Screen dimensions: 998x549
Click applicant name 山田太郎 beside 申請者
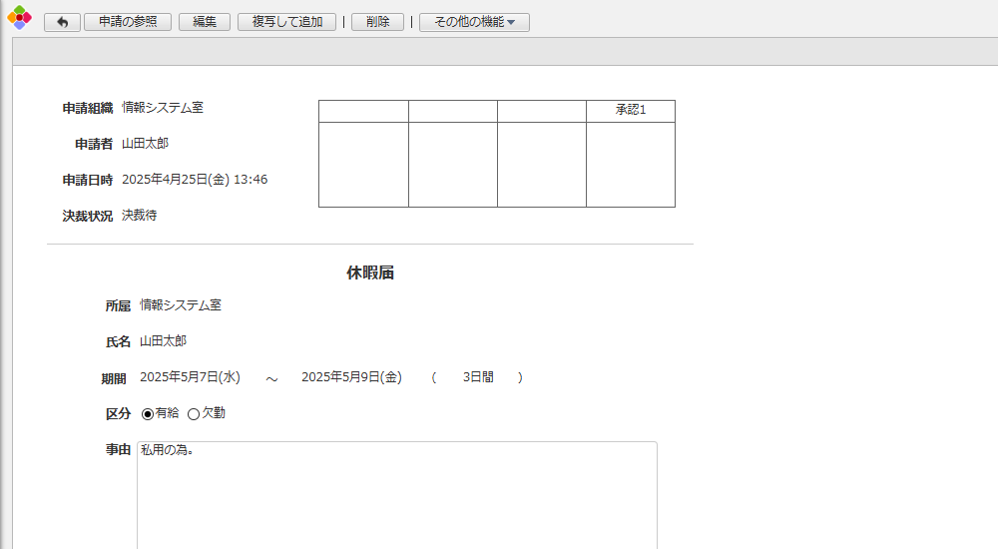pyautogui.click(x=145, y=144)
